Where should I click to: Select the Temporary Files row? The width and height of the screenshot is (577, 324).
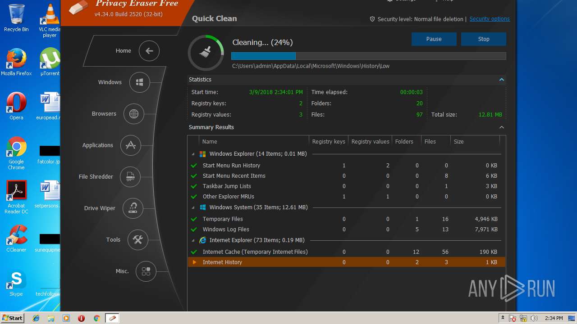point(346,219)
